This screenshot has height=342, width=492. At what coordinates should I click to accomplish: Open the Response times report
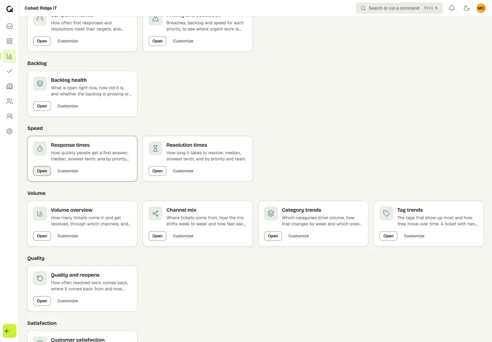[42, 171]
